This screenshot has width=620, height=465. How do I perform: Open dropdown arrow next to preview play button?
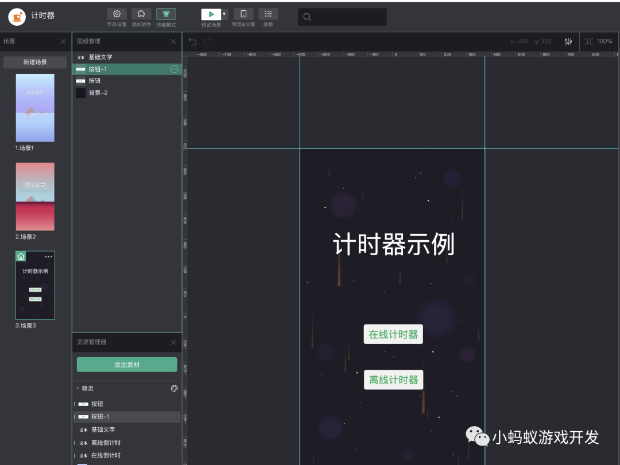coord(224,14)
